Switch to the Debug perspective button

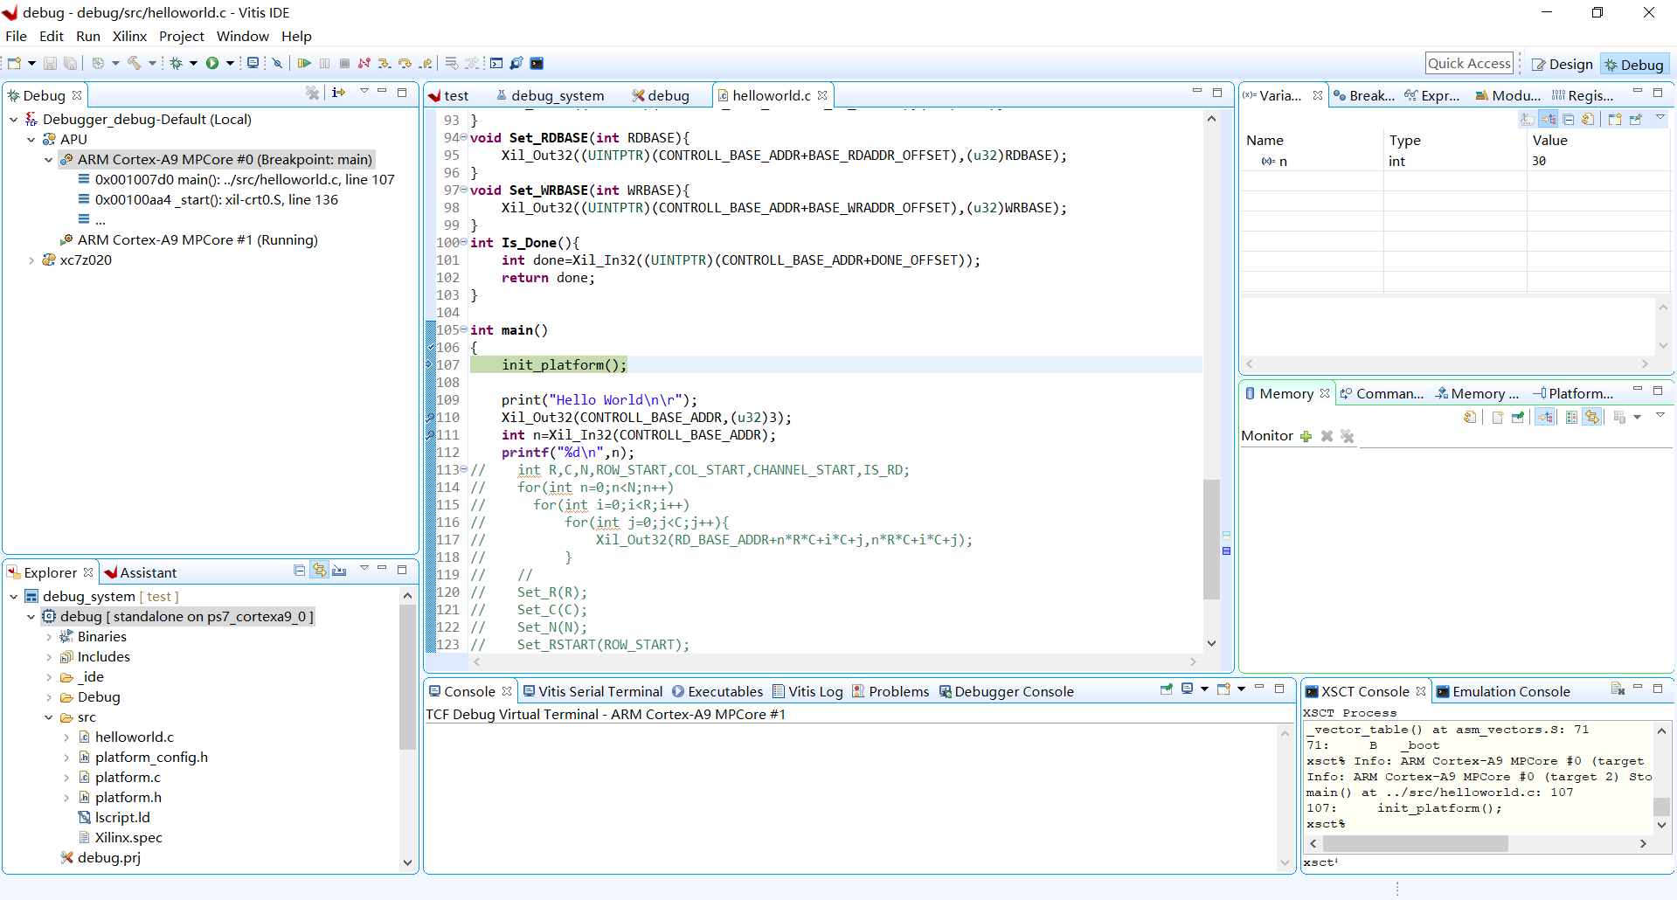[1634, 64]
